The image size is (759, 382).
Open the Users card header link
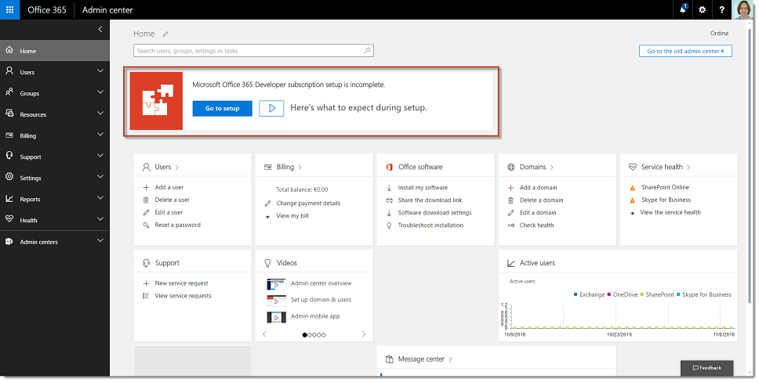coord(166,167)
